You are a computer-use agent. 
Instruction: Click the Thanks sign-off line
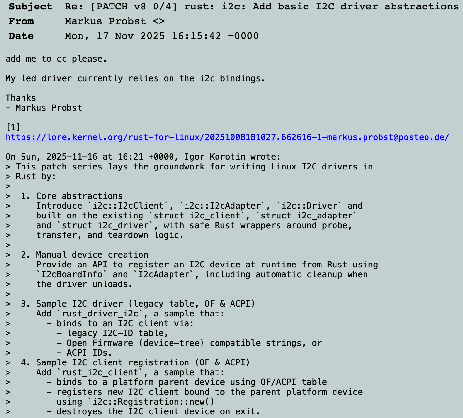click(21, 98)
